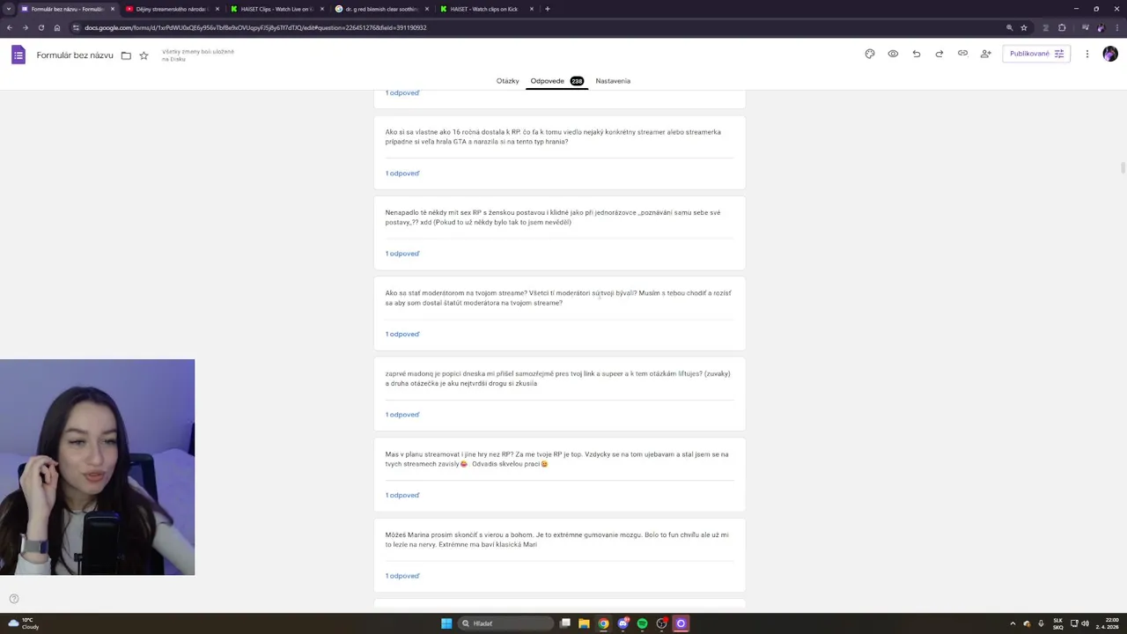The width and height of the screenshot is (1127, 634).
Task: Open Chrome from the taskbar
Action: [603, 623]
